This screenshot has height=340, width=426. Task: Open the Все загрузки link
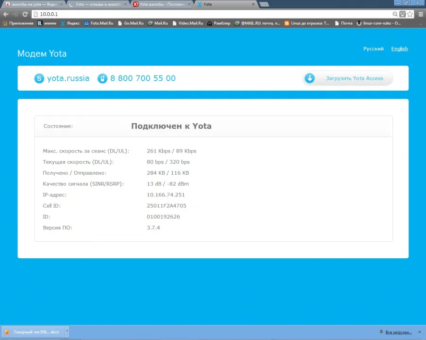tap(398, 332)
